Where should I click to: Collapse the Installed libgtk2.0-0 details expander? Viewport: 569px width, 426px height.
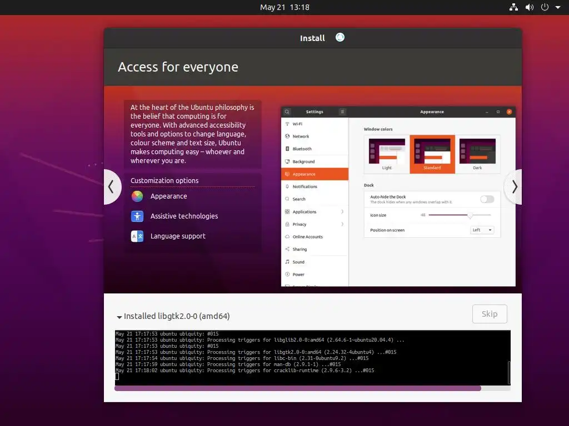coord(119,317)
